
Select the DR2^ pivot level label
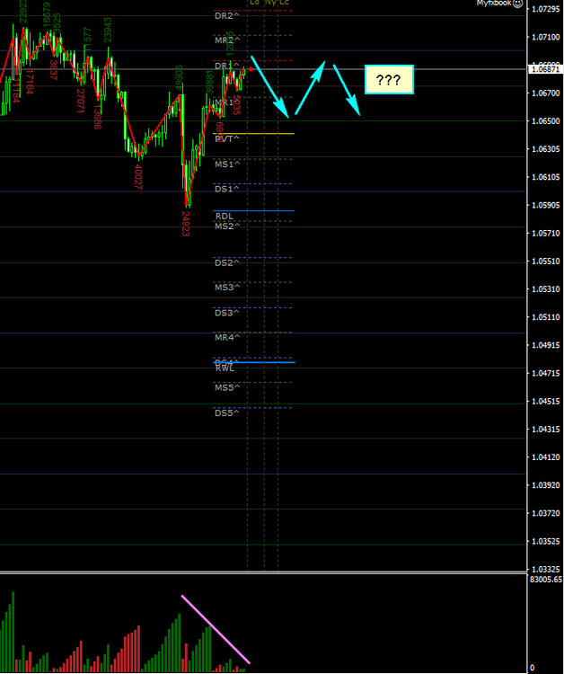[x=227, y=16]
